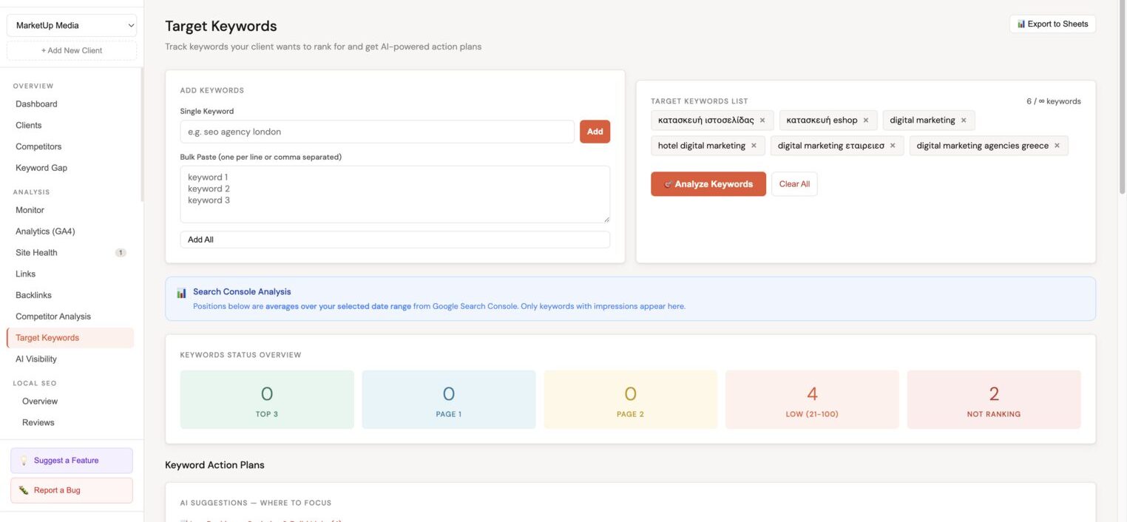Click the Page 2 status card

pyautogui.click(x=631, y=399)
